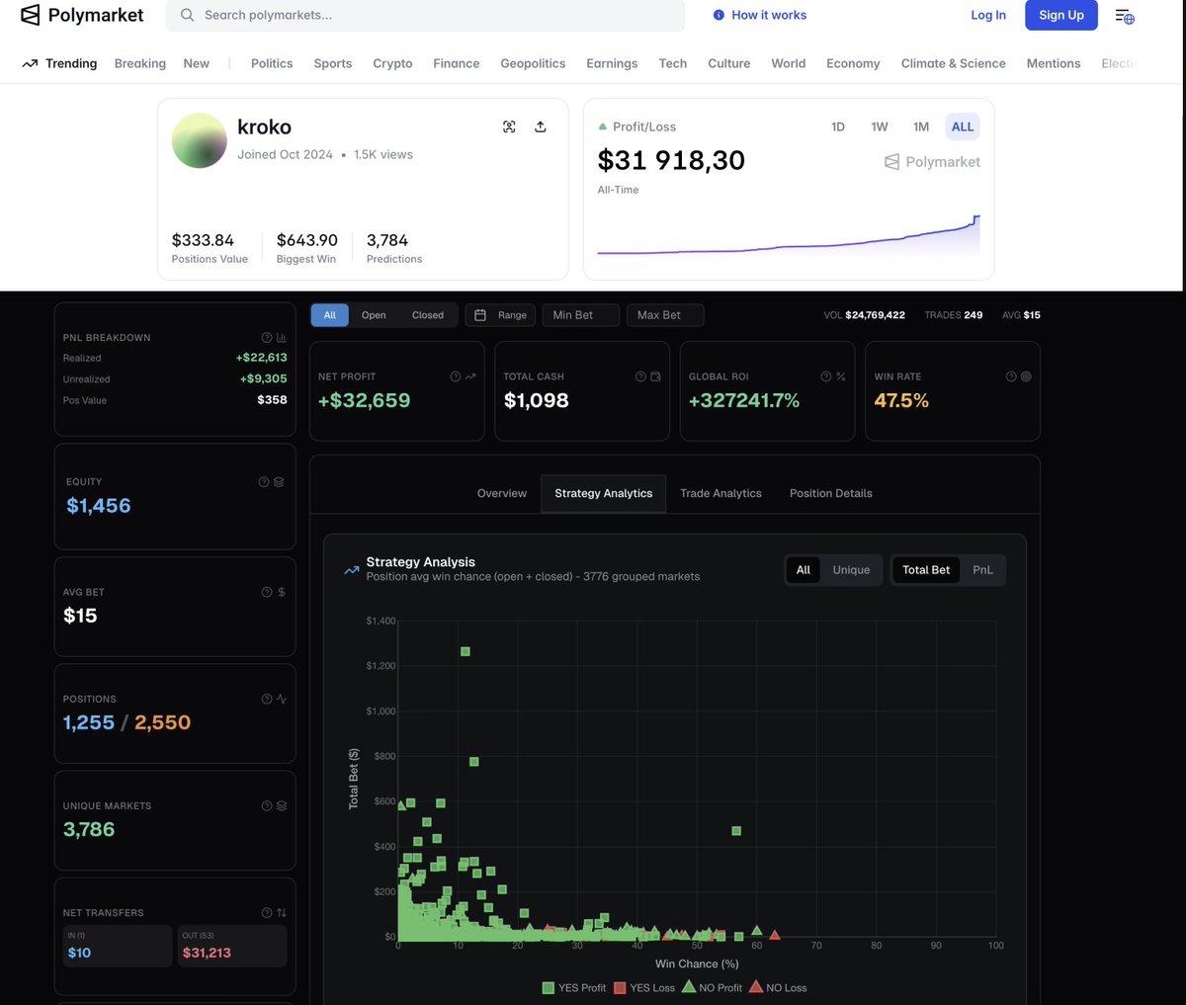Click the Global ROI percent icon
1186x1005 pixels.
pos(841,377)
